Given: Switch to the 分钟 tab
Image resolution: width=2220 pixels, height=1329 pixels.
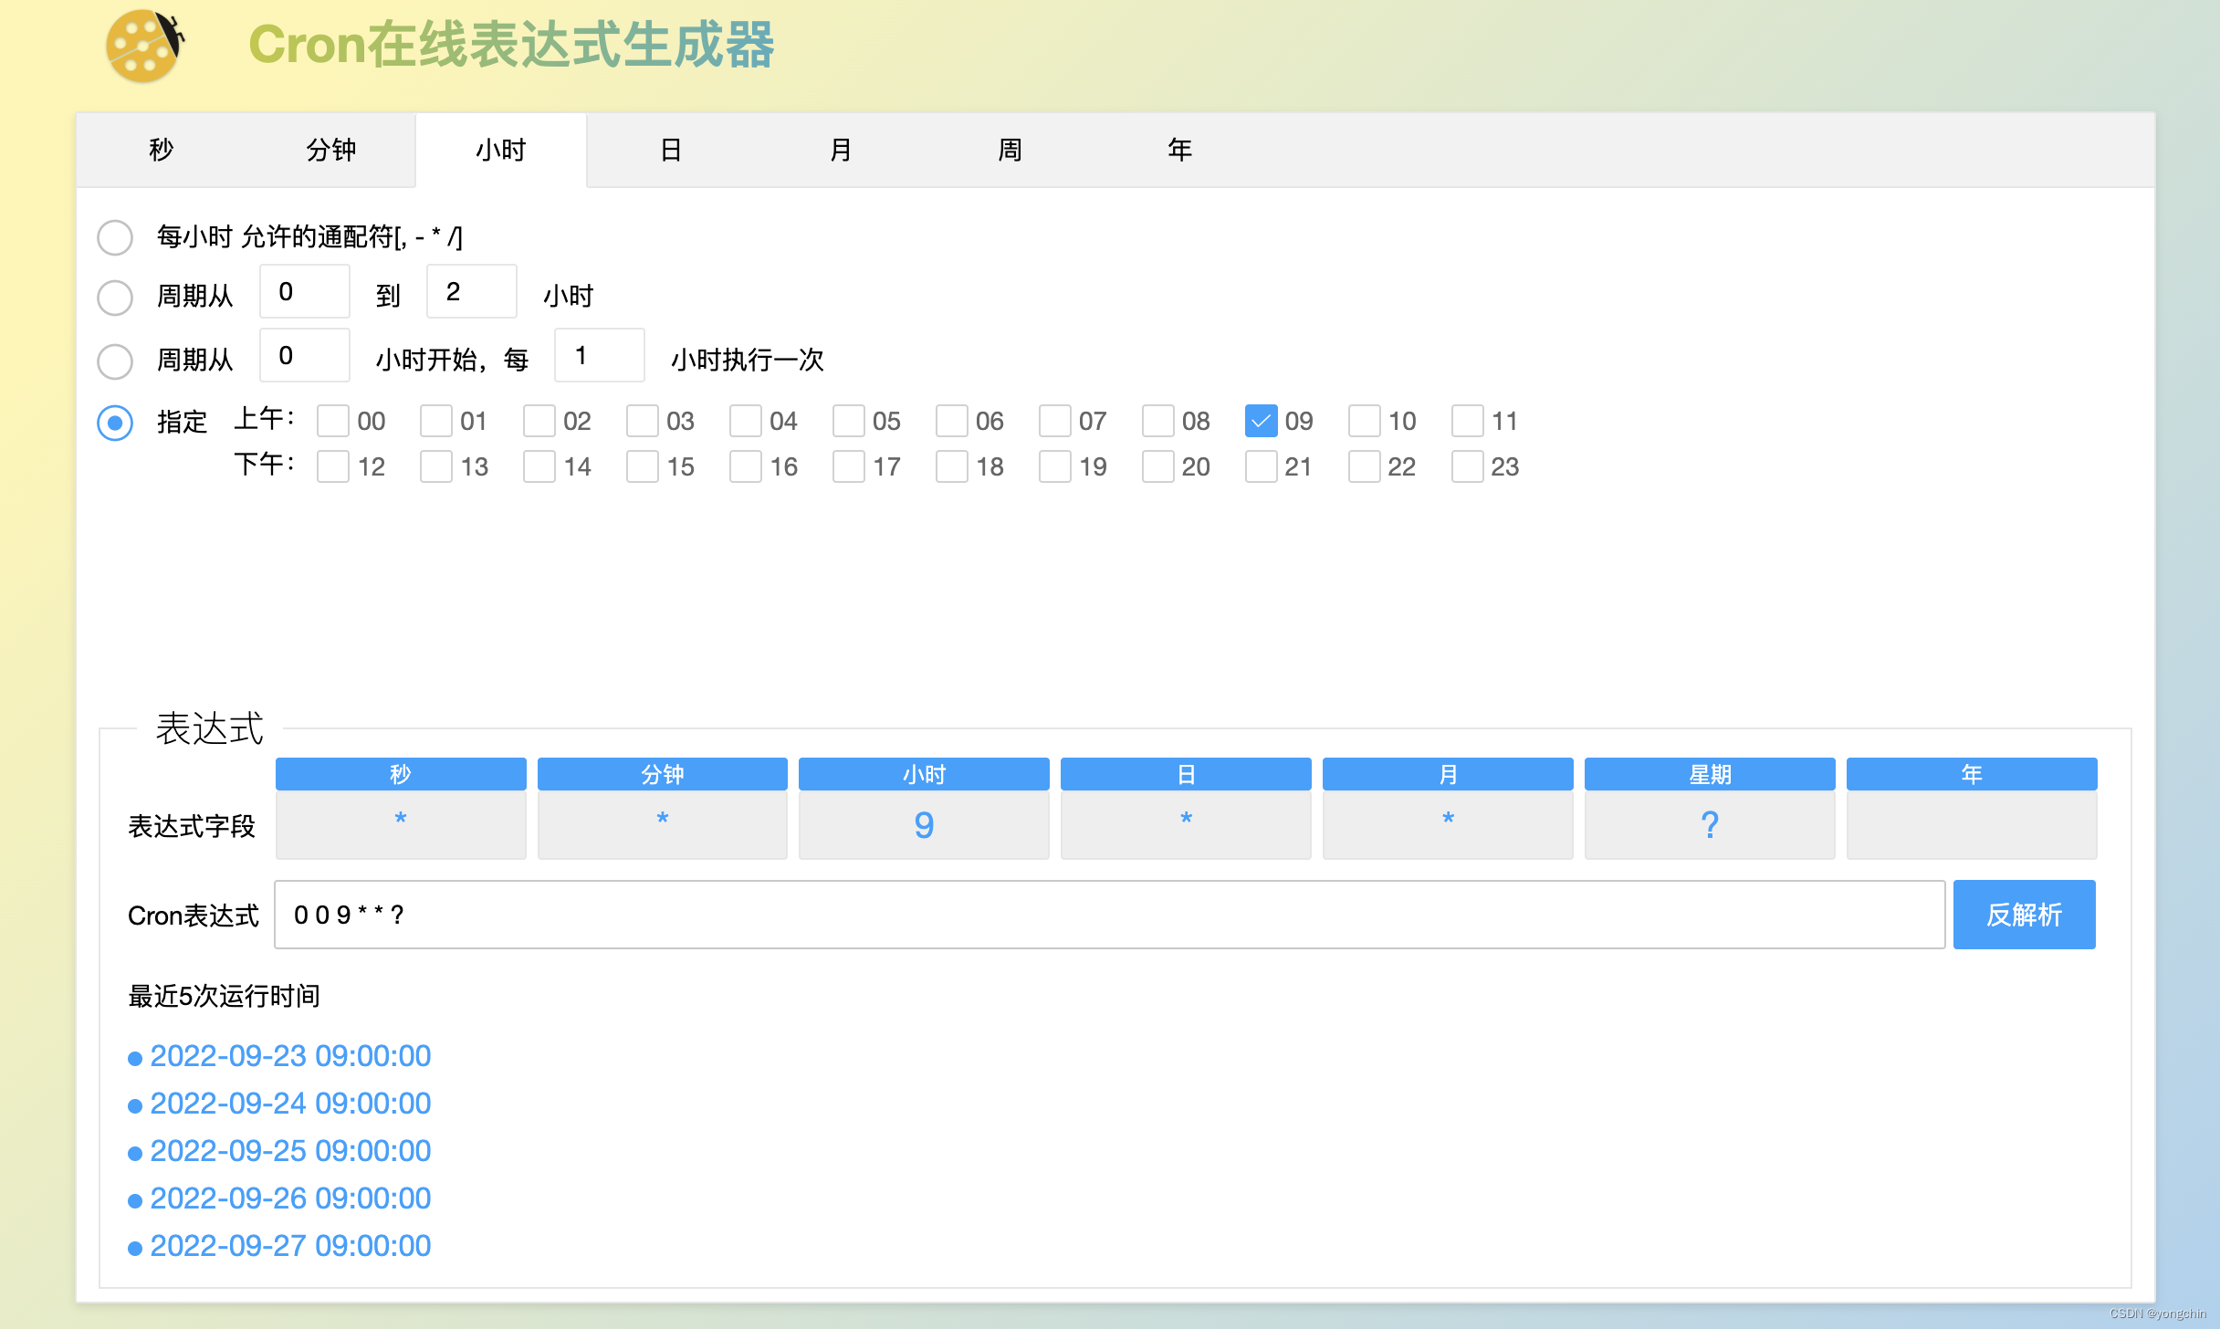Looking at the screenshot, I should click(330, 150).
